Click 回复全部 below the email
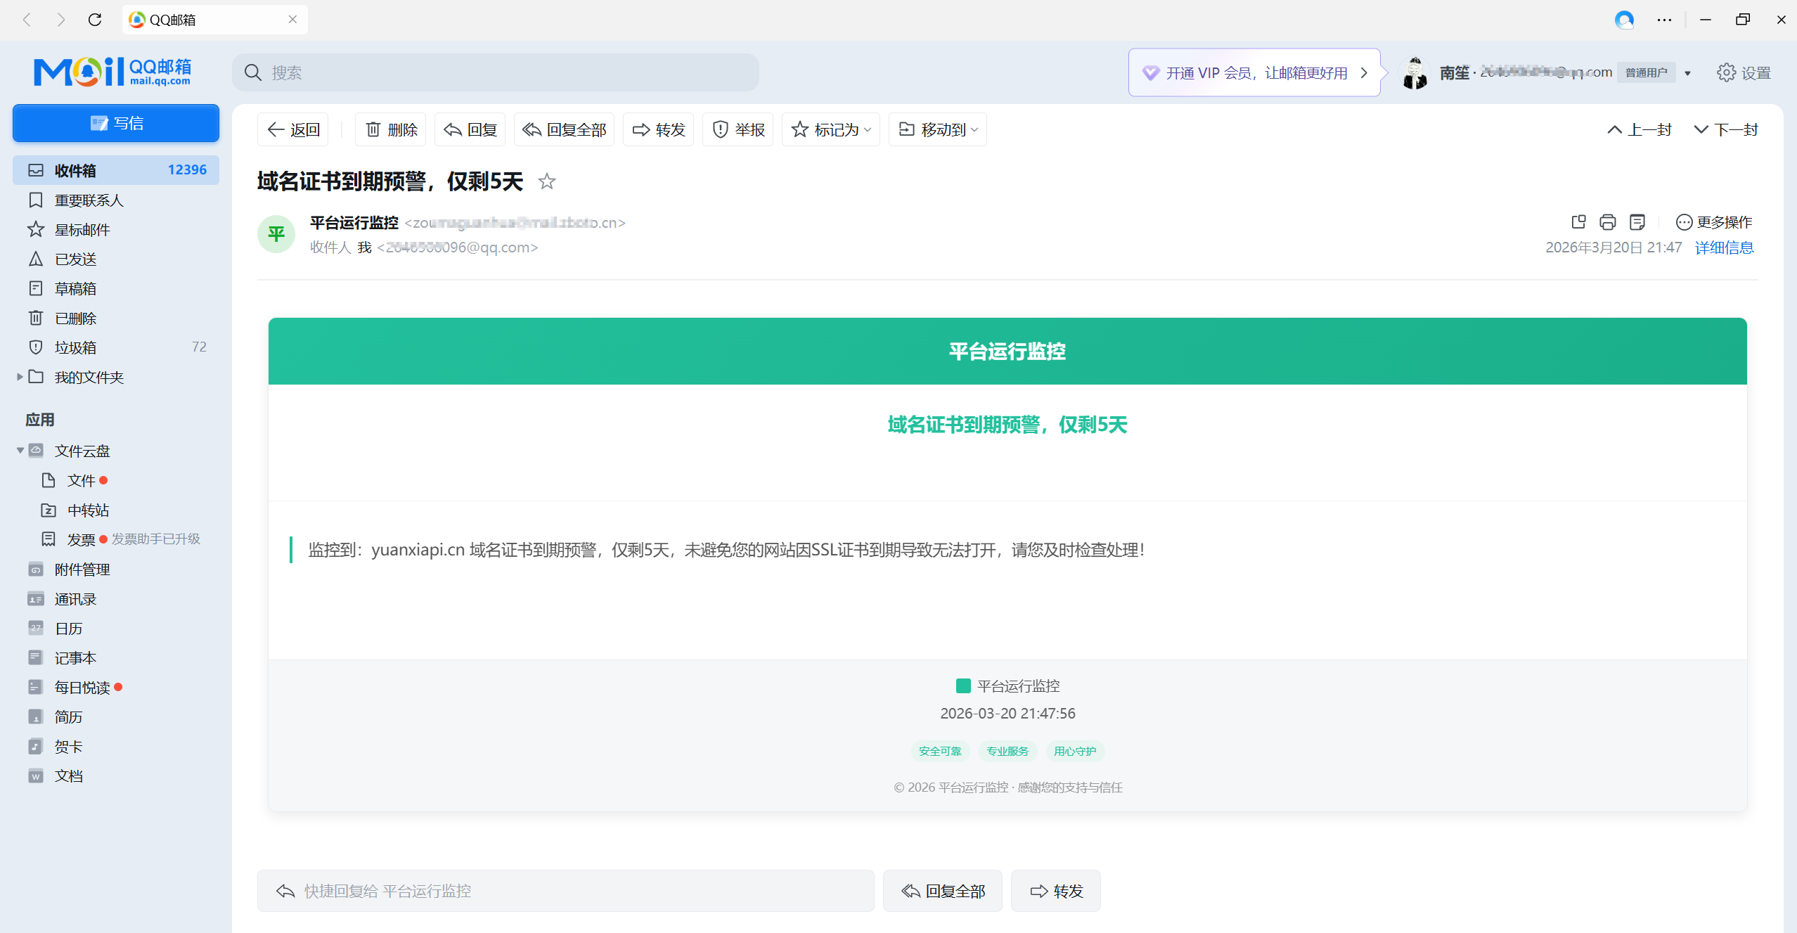Image resolution: width=1797 pixels, height=933 pixels. pyautogui.click(x=942, y=890)
